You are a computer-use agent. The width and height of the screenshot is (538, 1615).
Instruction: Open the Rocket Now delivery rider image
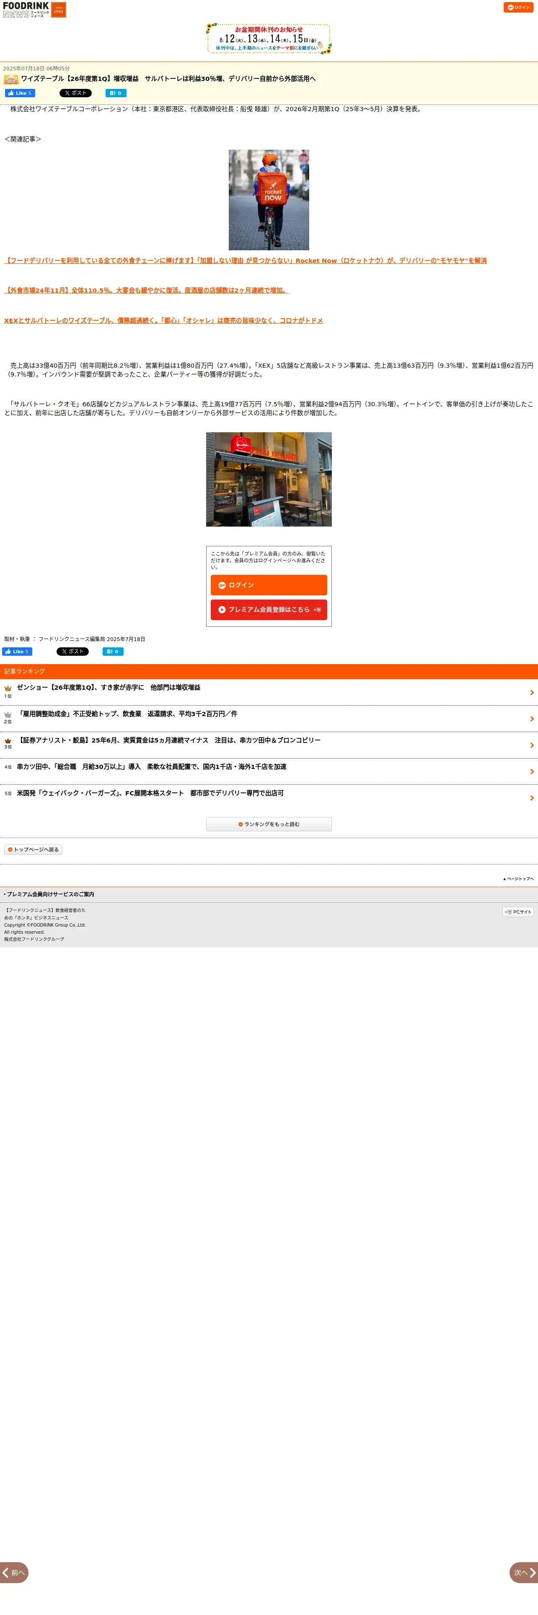point(269,200)
